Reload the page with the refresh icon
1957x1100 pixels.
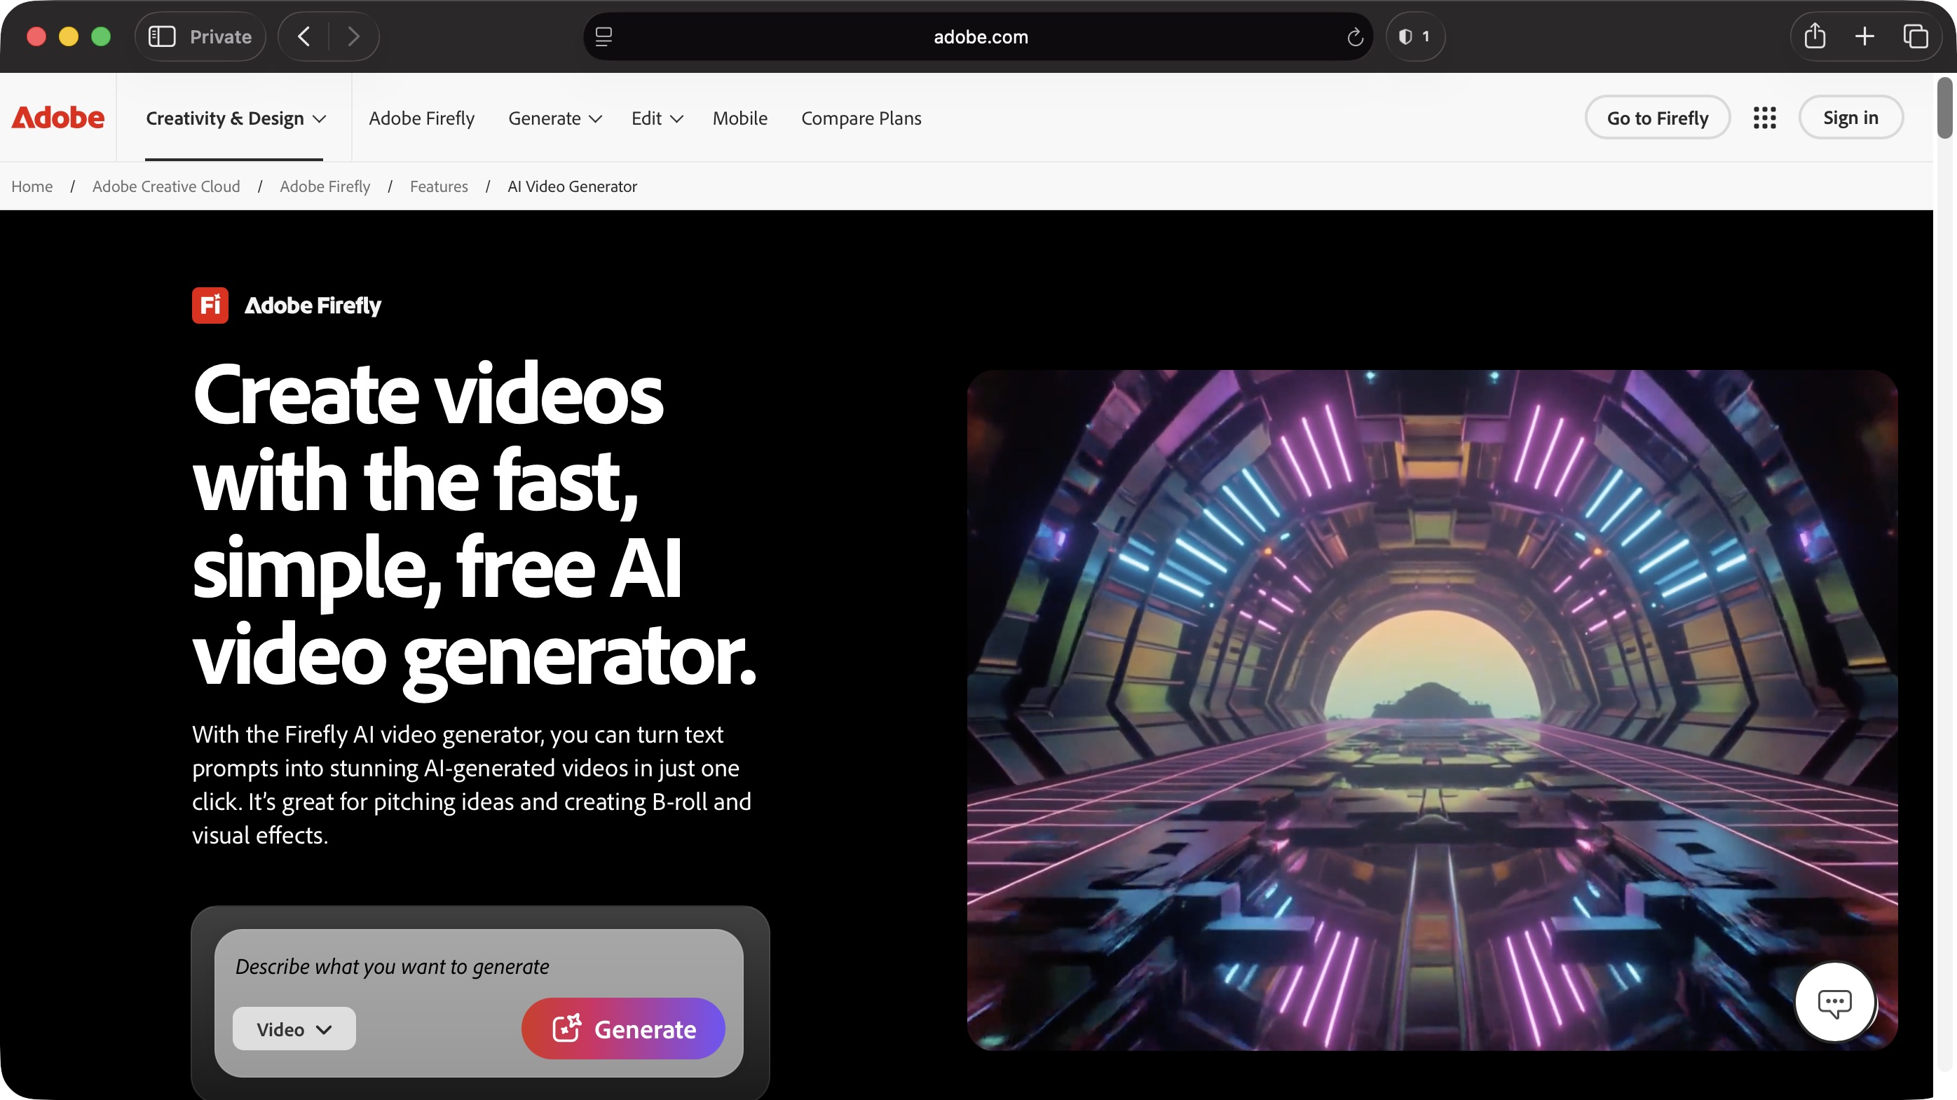click(1355, 36)
